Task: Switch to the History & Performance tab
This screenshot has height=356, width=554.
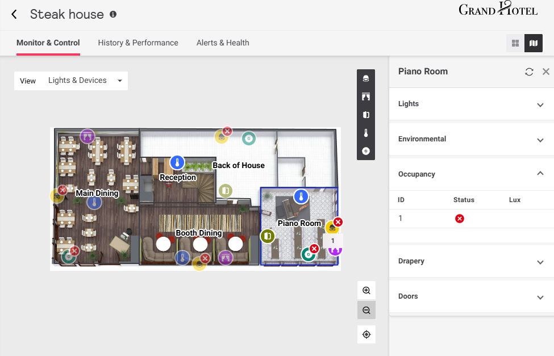Action: (x=138, y=43)
